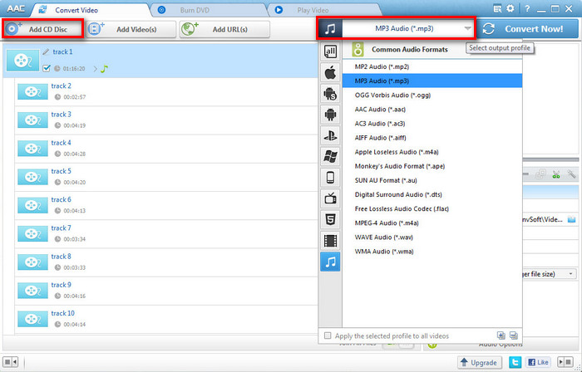Uncheck the track 1 checkbox
The height and width of the screenshot is (372, 582).
tap(47, 69)
